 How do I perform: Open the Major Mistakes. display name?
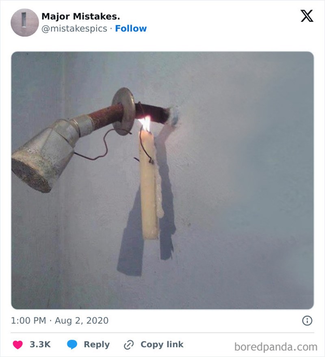[80, 16]
